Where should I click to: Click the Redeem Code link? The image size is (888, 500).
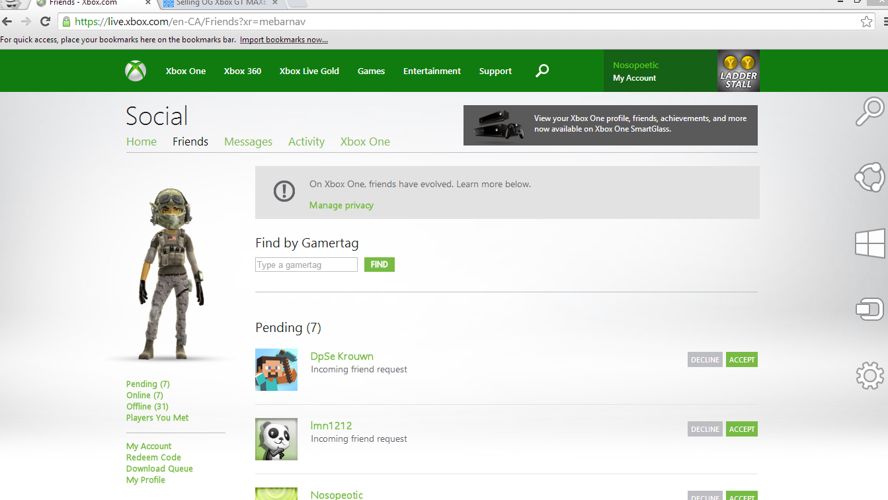click(153, 457)
